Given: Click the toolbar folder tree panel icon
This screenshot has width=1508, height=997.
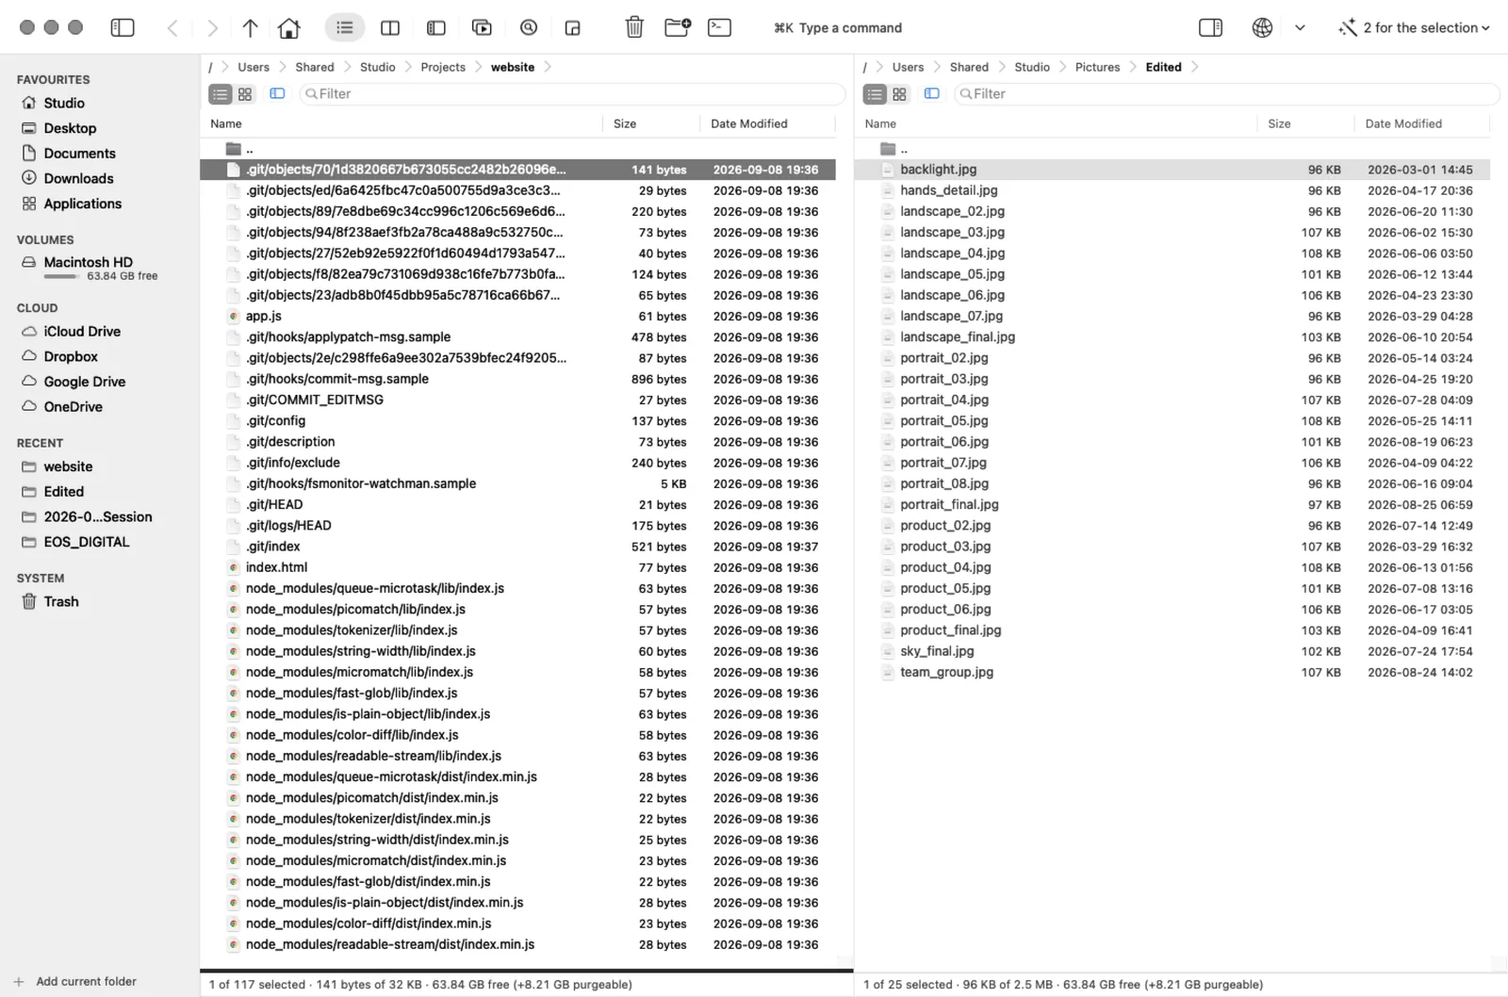Looking at the screenshot, I should 436,27.
